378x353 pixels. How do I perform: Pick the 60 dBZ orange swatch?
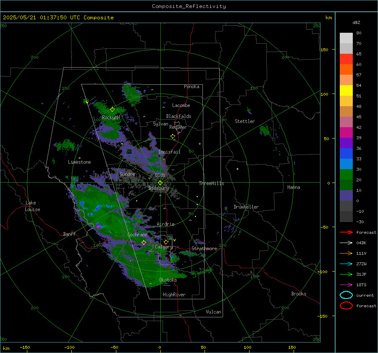coord(346,69)
